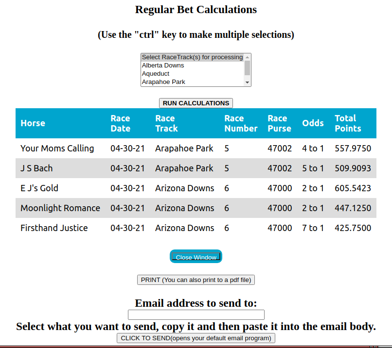Click Arizona Downs in the E J's Gold row
Viewport: 392px width, 348px height.
tap(184, 188)
